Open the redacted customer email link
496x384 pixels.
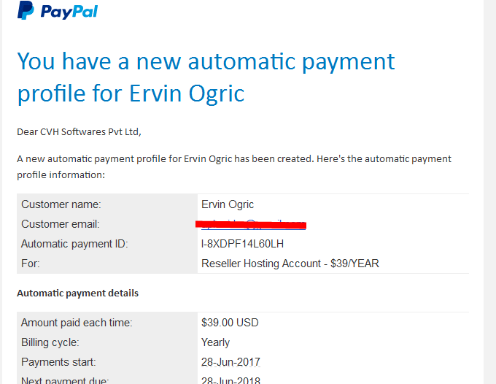click(x=253, y=224)
